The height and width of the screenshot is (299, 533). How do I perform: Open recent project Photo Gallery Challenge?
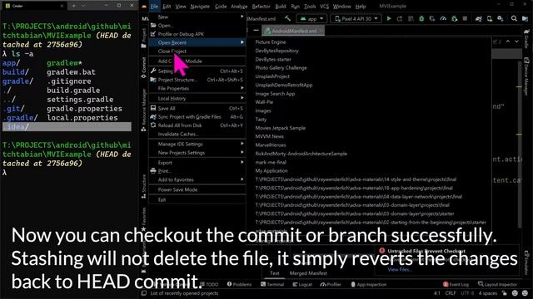tap(281, 68)
